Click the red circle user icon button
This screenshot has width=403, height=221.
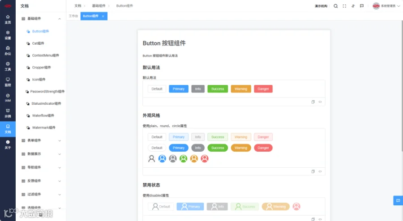pyautogui.click(x=205, y=159)
